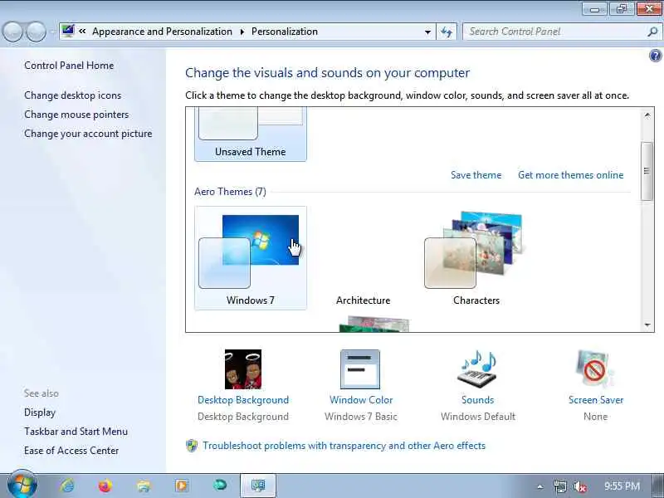Show hidden system tray icons
This screenshot has width=664, height=498.
click(540, 487)
